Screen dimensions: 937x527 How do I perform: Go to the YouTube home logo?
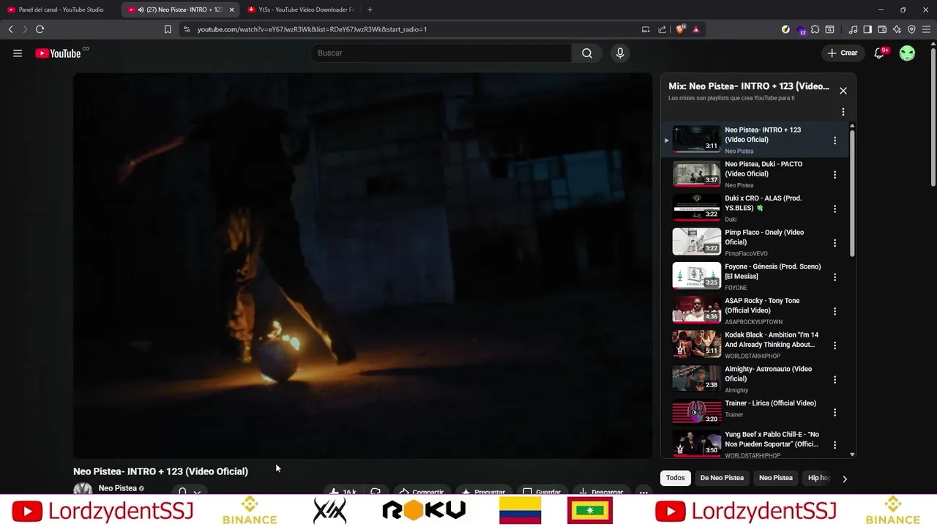pyautogui.click(x=58, y=53)
